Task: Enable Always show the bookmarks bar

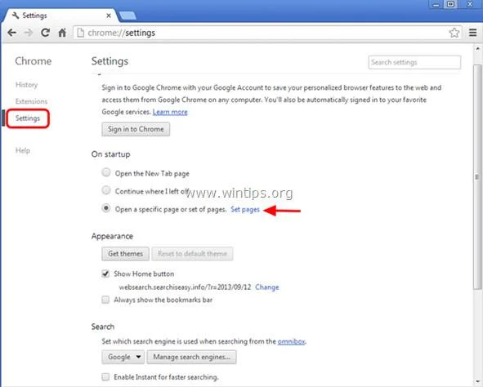Action: click(x=105, y=300)
